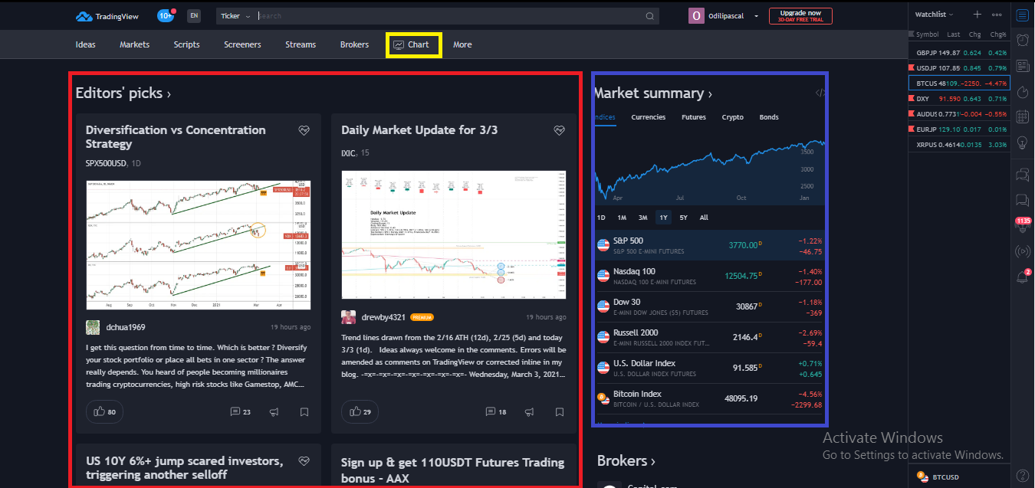The image size is (1035, 488).
Task: Open the News panel icon
Action: coord(1022,66)
